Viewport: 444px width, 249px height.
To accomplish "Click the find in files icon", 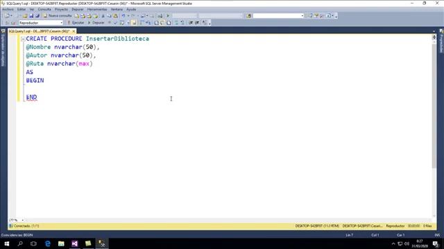I will coord(248,16).
